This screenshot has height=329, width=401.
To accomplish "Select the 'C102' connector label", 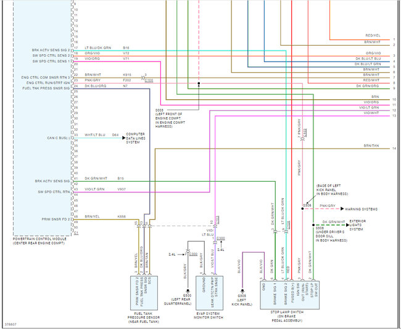I will pos(305,133).
